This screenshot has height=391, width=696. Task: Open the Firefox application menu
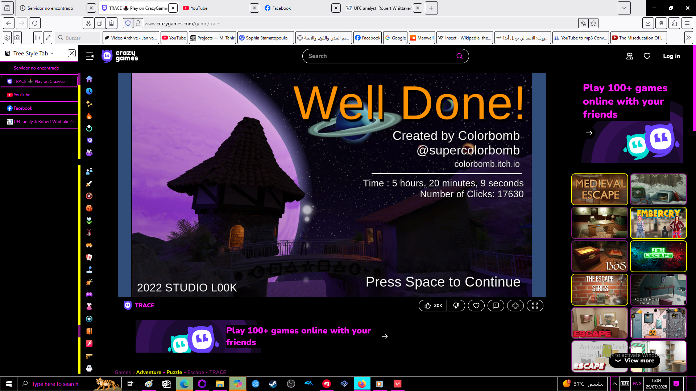point(687,24)
